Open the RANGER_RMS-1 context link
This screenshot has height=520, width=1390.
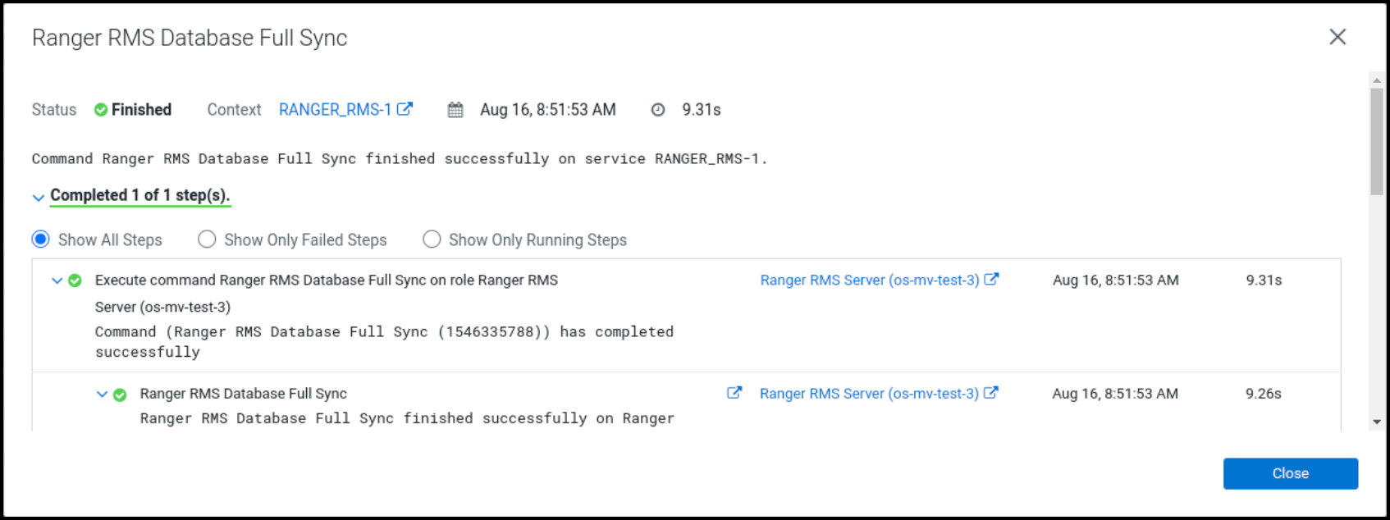(x=335, y=109)
